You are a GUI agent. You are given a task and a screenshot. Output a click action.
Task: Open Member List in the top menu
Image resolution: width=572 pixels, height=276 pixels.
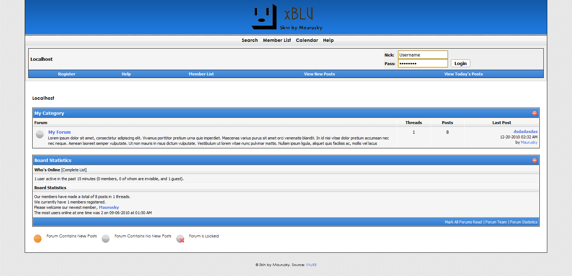[277, 40]
